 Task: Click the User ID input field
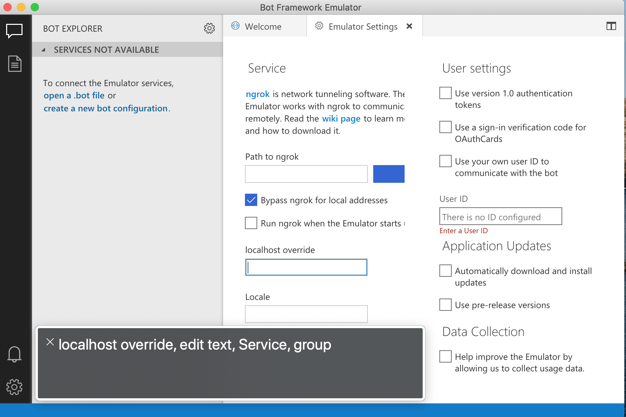pos(501,216)
